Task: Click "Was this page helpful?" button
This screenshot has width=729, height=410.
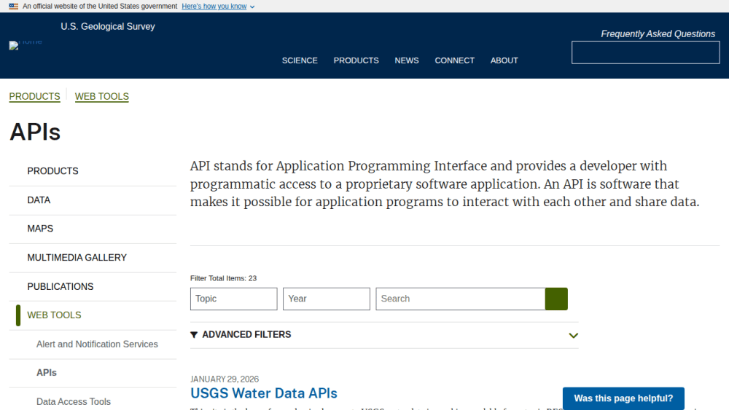Action: click(623, 398)
